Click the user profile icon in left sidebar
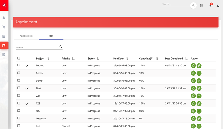Screen dimensions: 223x129 pos(4,18)
